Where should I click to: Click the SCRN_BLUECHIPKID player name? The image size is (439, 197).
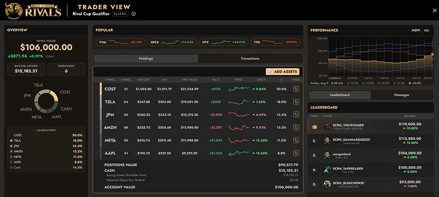pos(348,183)
